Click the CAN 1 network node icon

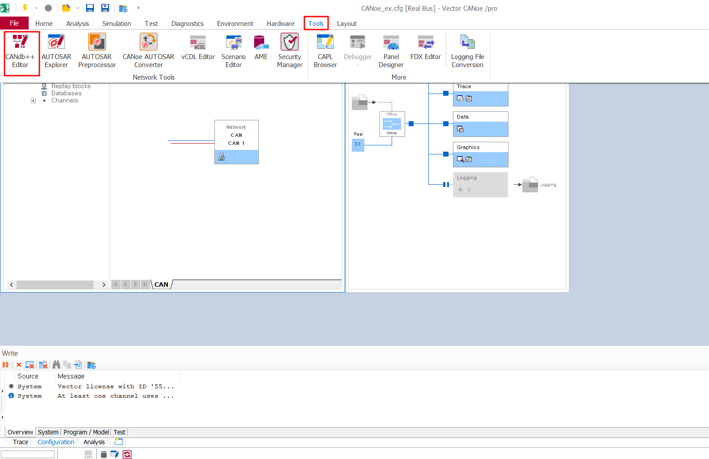(222, 157)
